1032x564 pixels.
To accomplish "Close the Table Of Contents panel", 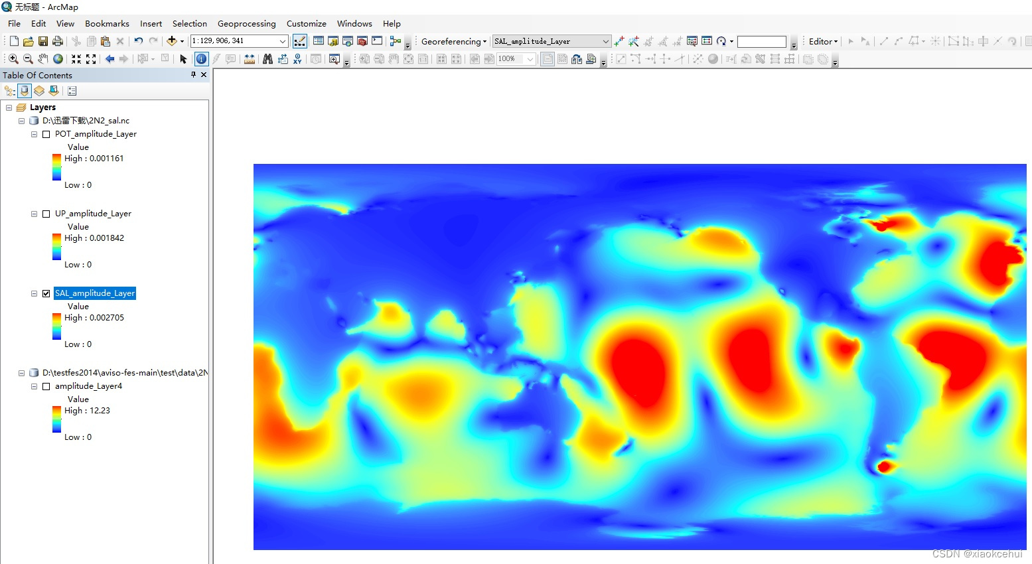I will coord(204,75).
